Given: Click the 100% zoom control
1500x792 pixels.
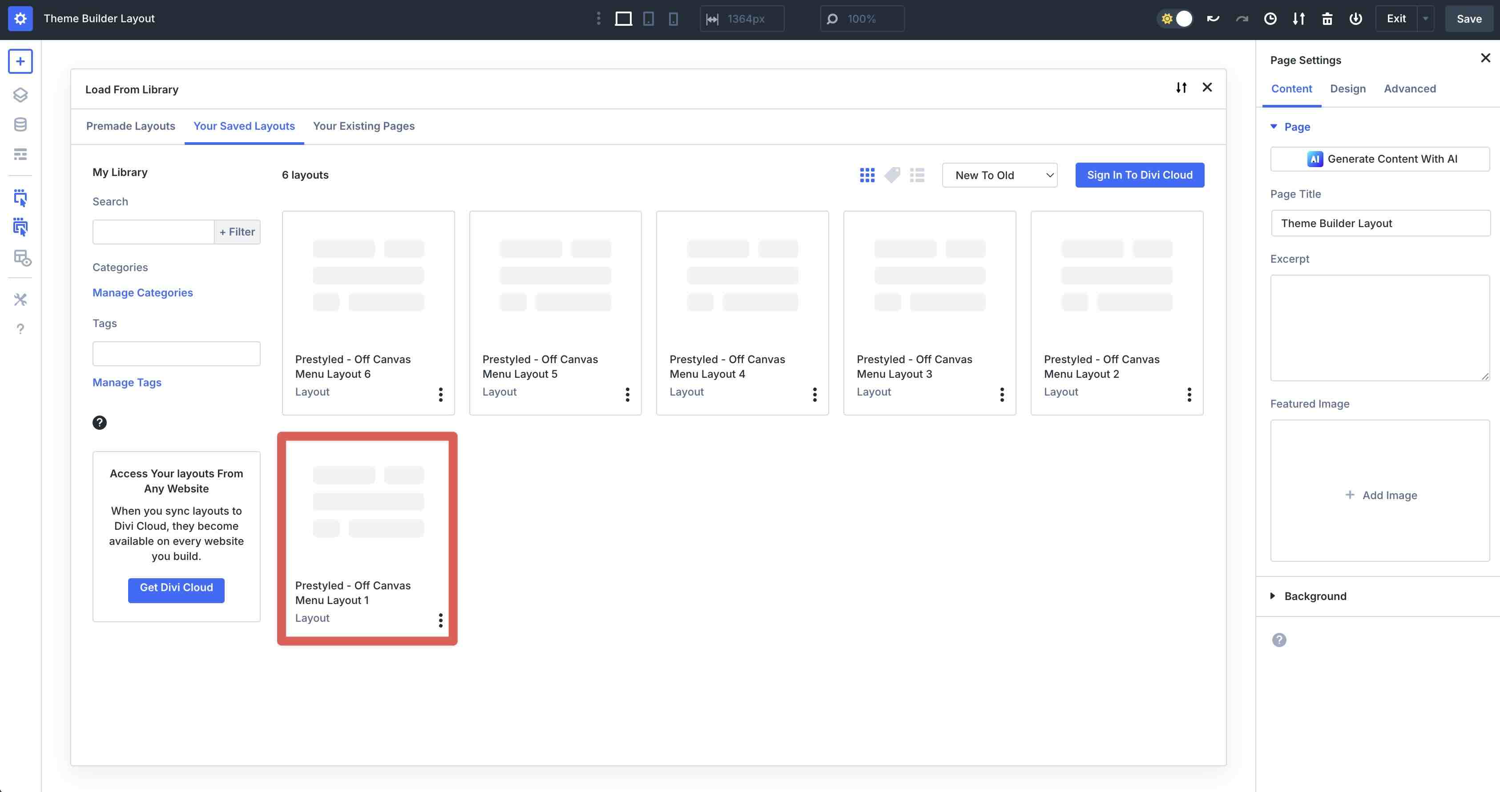Looking at the screenshot, I should (x=862, y=18).
